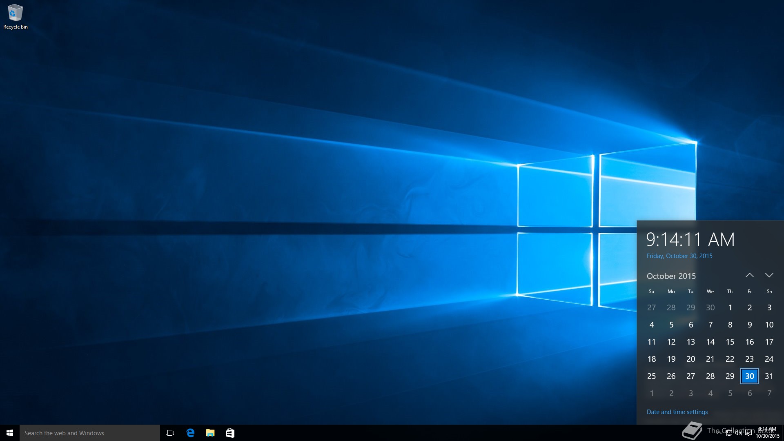The width and height of the screenshot is (784, 441).
Task: Select Monday October 5 in the calendar
Action: tap(671, 325)
